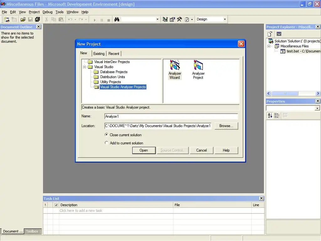This screenshot has height=241, width=321.
Task: Click the checkmark column header in Task List
Action: 56,205
